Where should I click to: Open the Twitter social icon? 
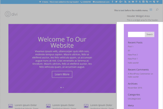[x=116, y=2]
